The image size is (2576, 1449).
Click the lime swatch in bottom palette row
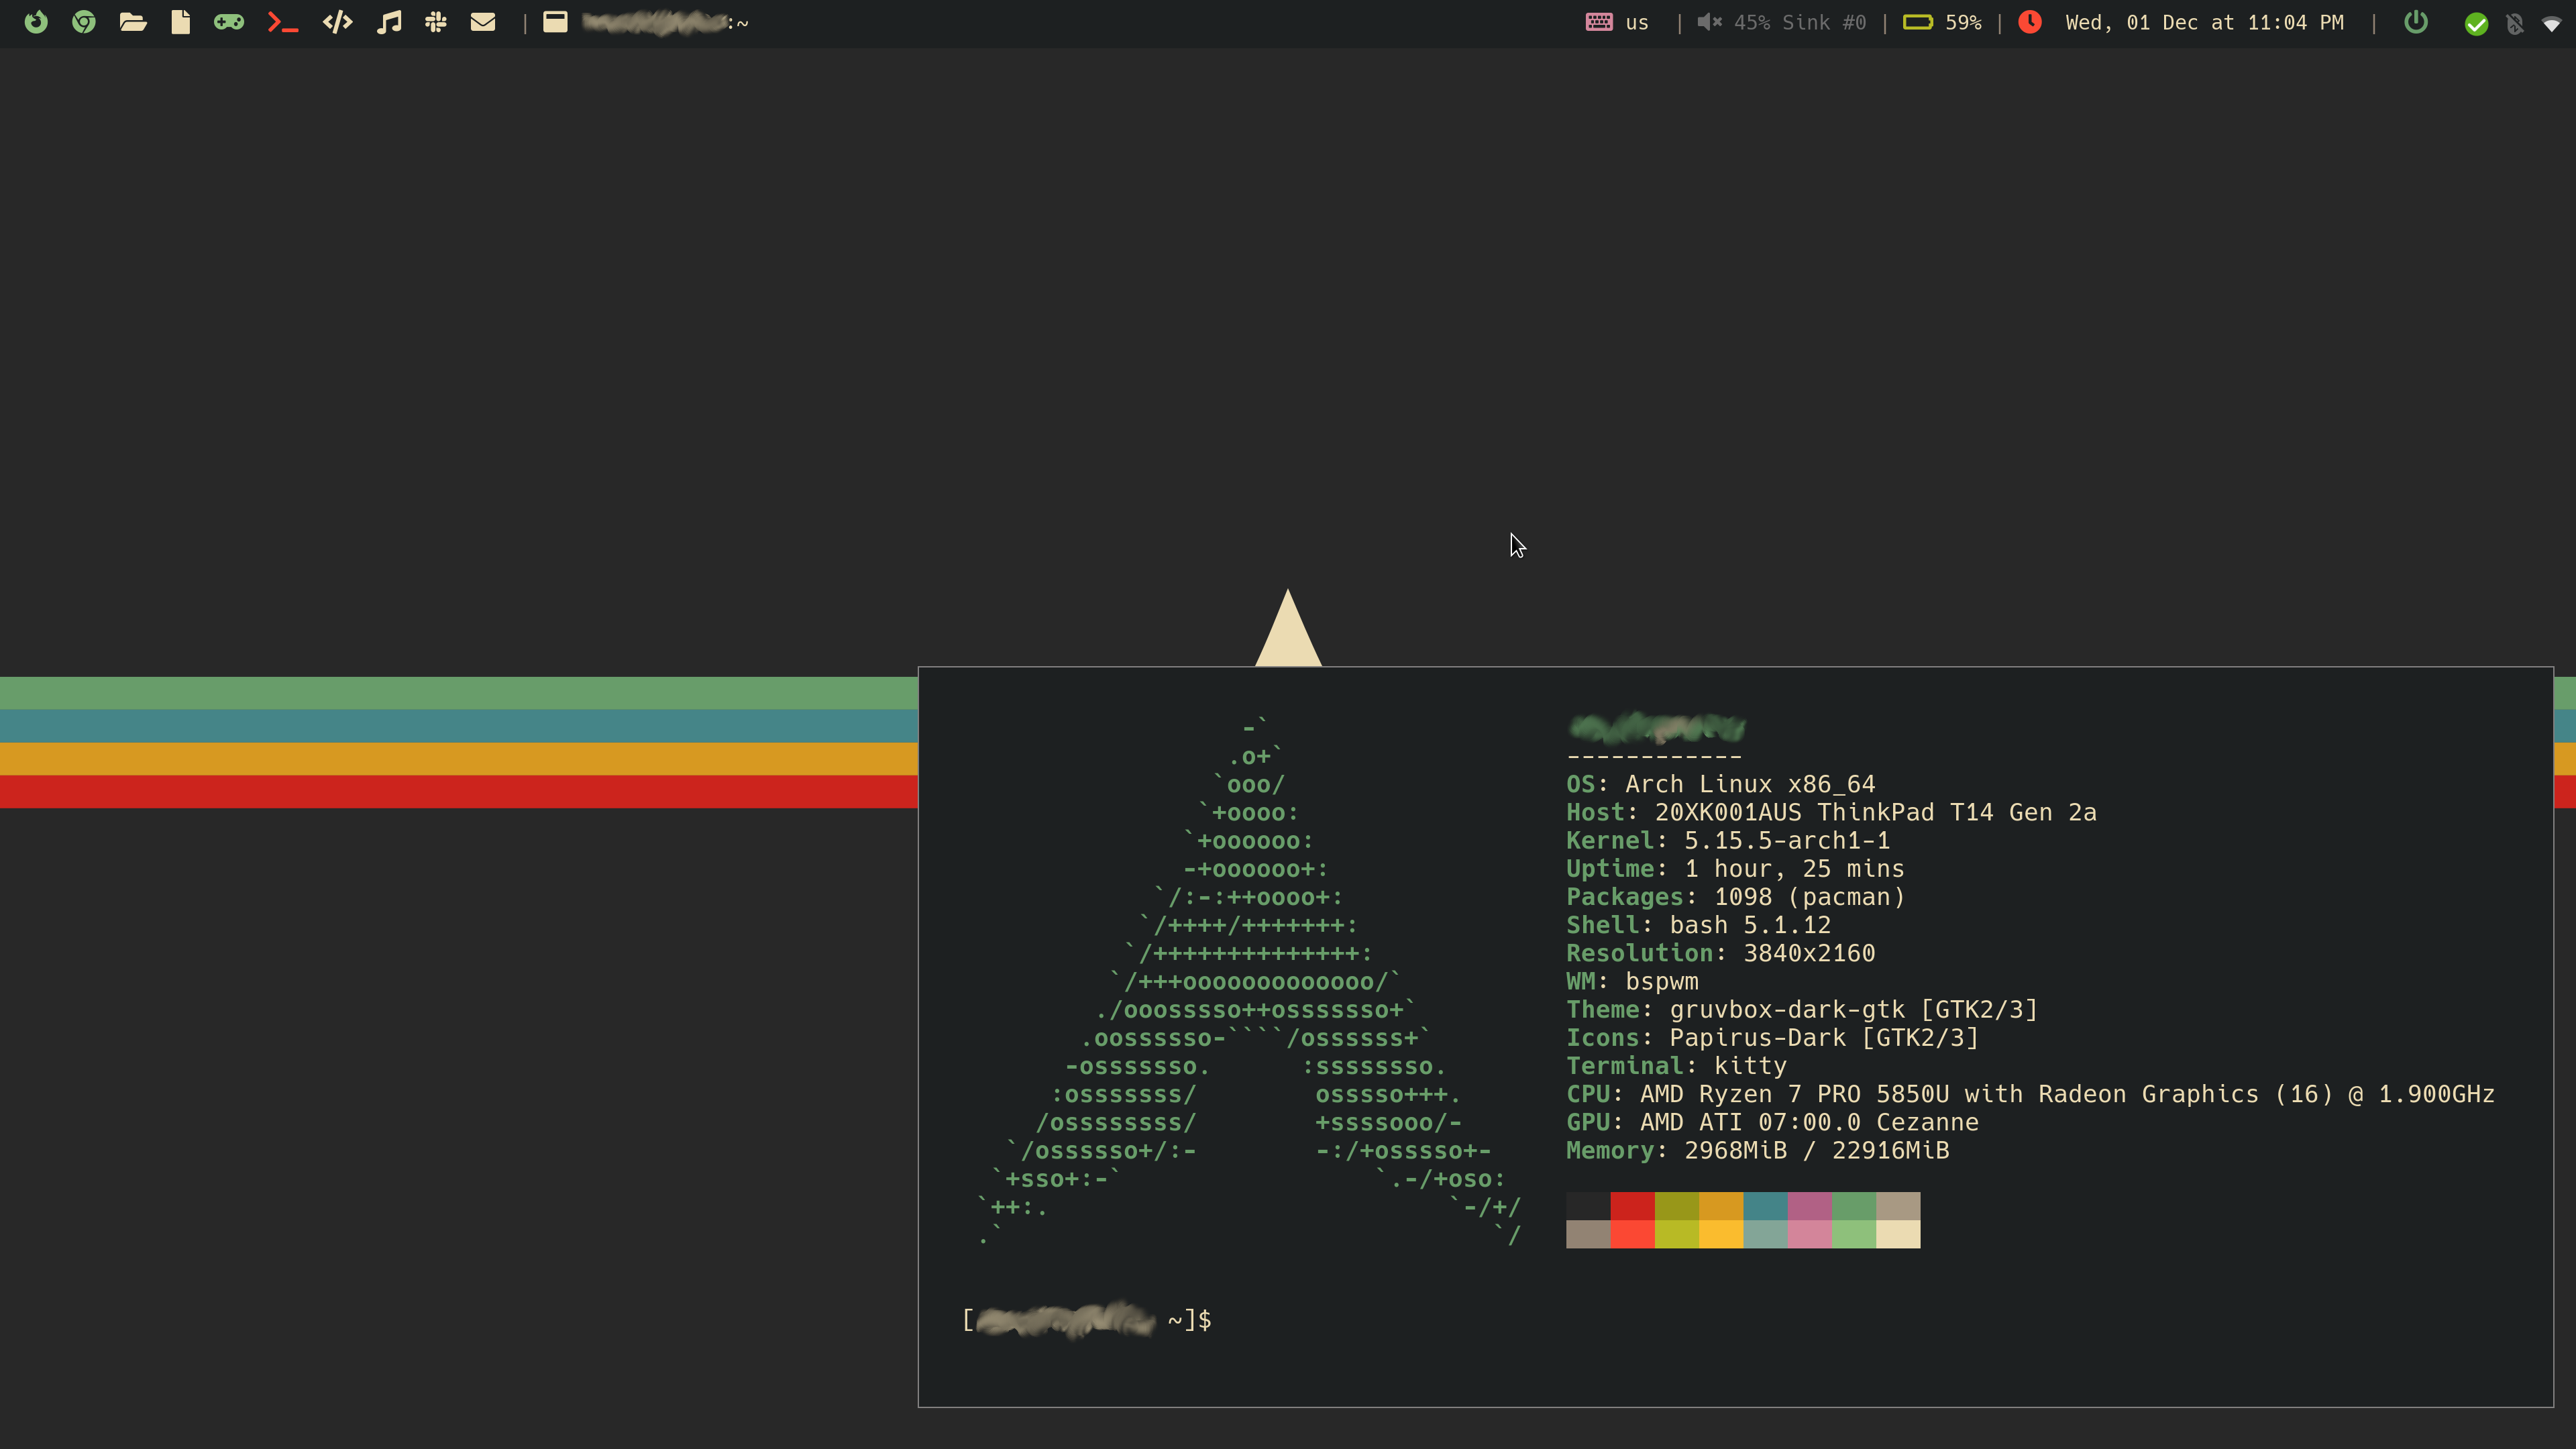tap(1677, 1234)
